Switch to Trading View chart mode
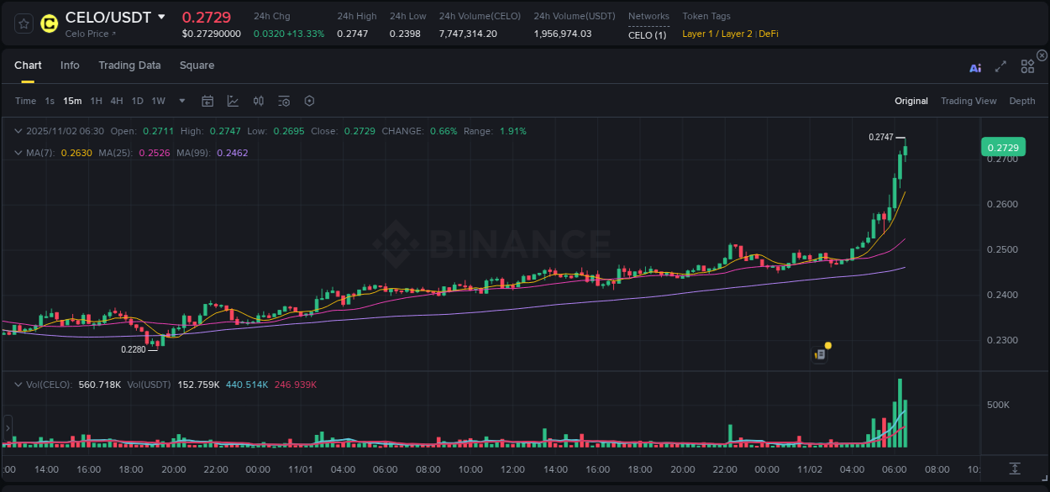This screenshot has height=492, width=1050. (x=969, y=101)
